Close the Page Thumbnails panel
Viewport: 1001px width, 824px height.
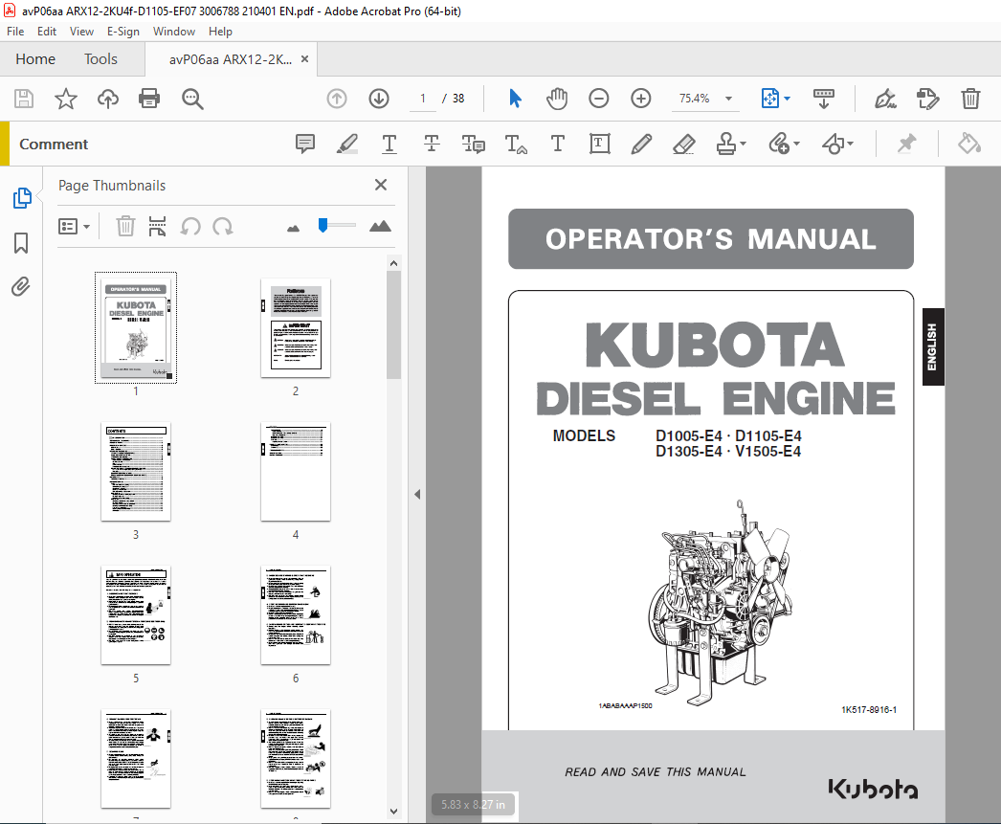pos(381,185)
